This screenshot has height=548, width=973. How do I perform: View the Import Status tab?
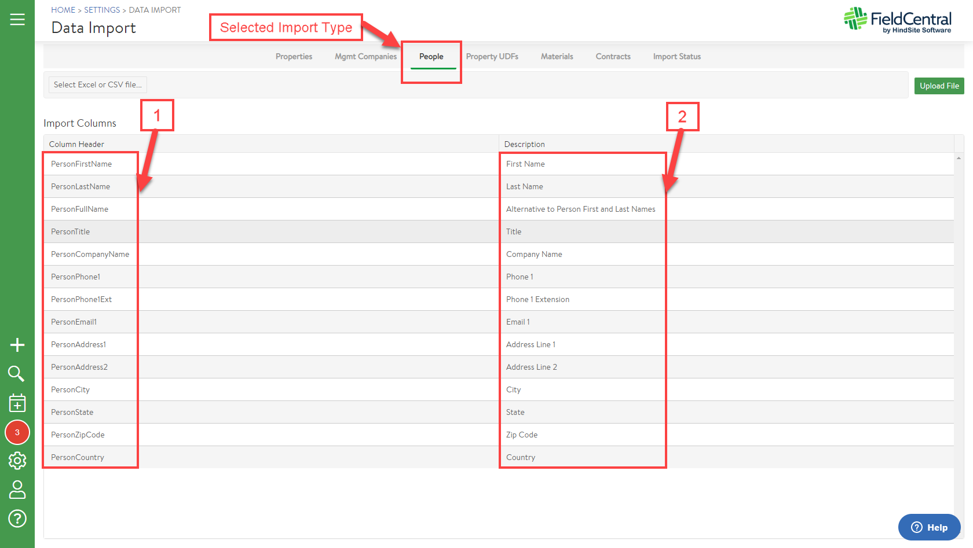[x=676, y=57]
